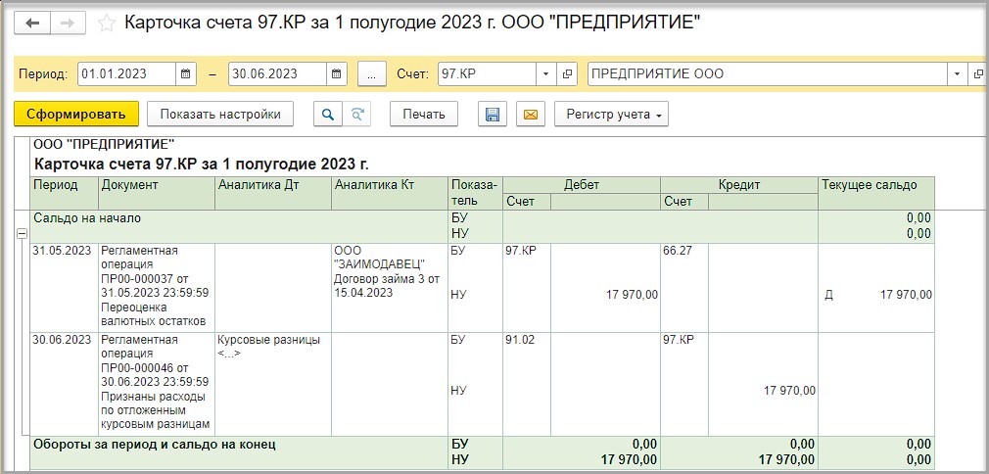Click the Сальдо на начало row label
The width and height of the screenshot is (989, 474).
87,218
